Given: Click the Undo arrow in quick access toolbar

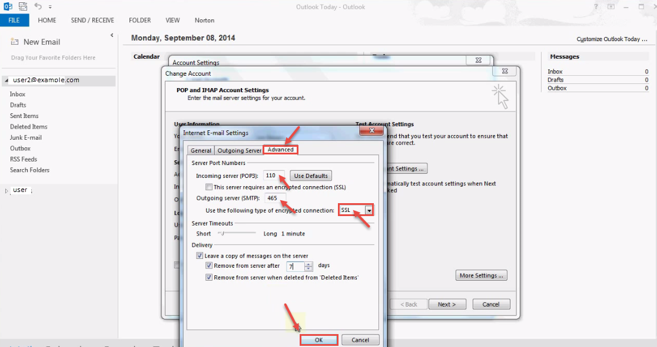Looking at the screenshot, I should coord(38,7).
